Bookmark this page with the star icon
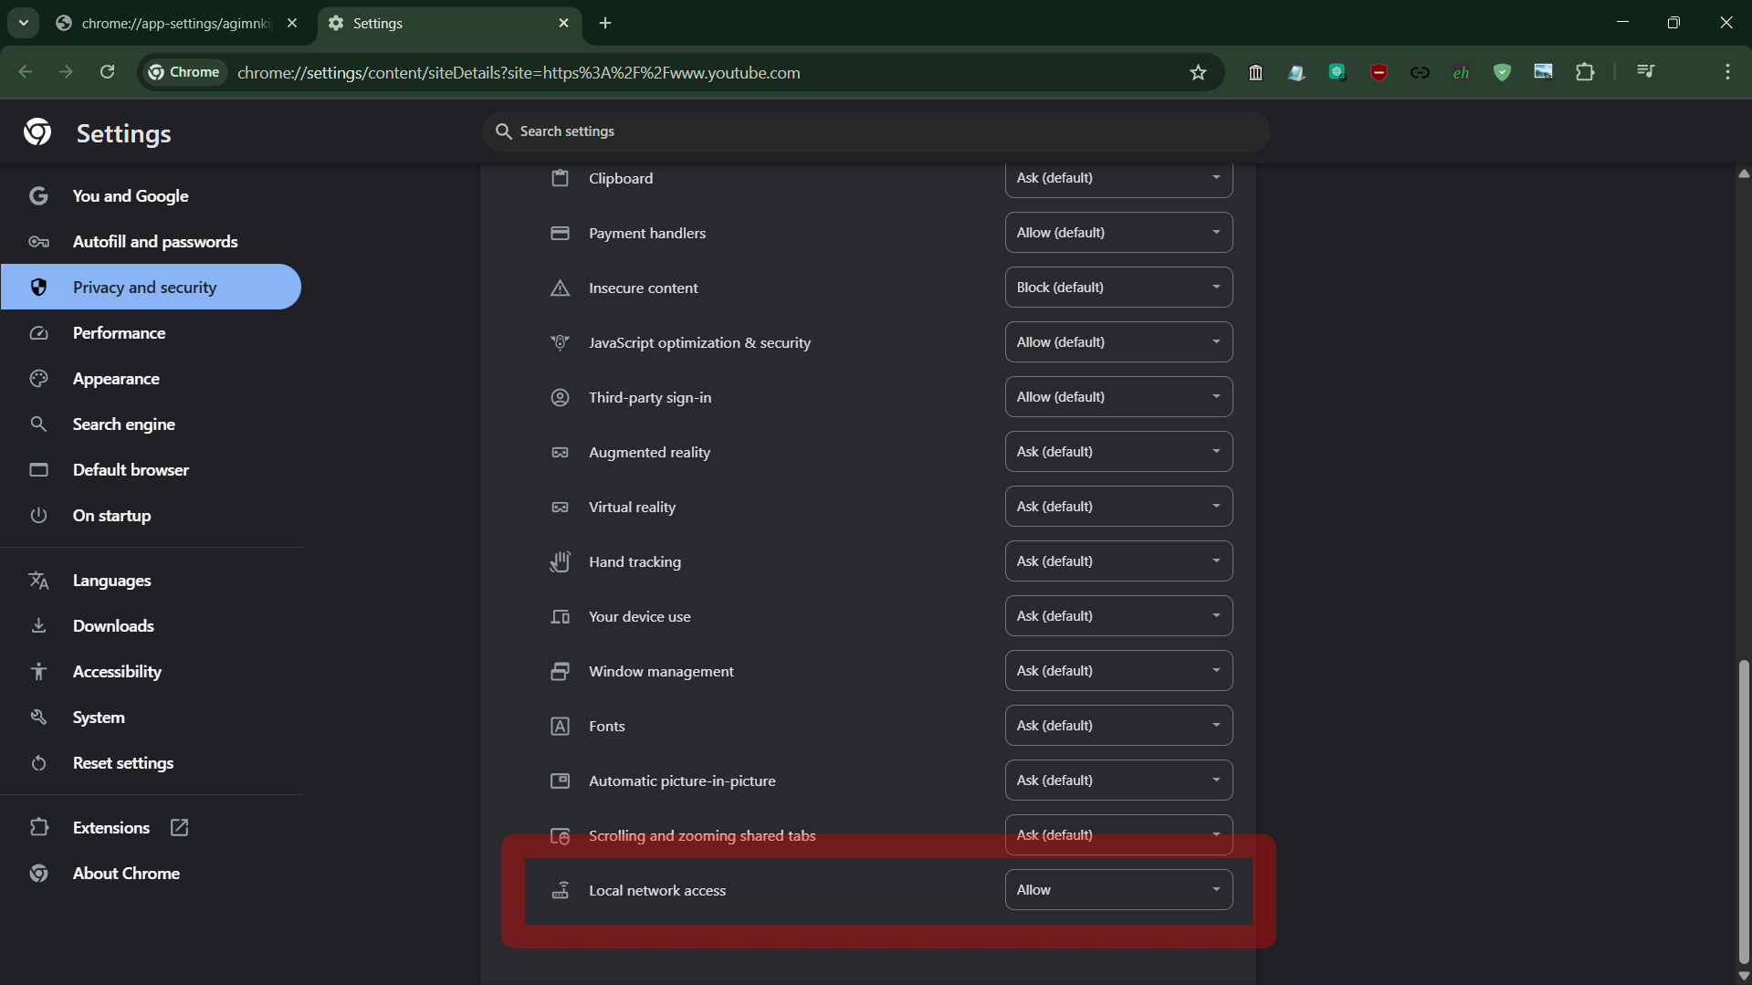This screenshot has height=985, width=1752. tap(1198, 73)
